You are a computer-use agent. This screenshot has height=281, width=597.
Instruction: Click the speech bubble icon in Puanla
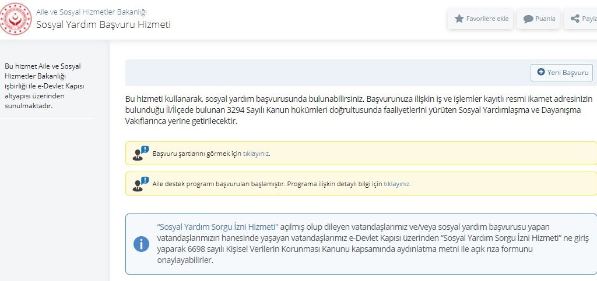(x=528, y=19)
